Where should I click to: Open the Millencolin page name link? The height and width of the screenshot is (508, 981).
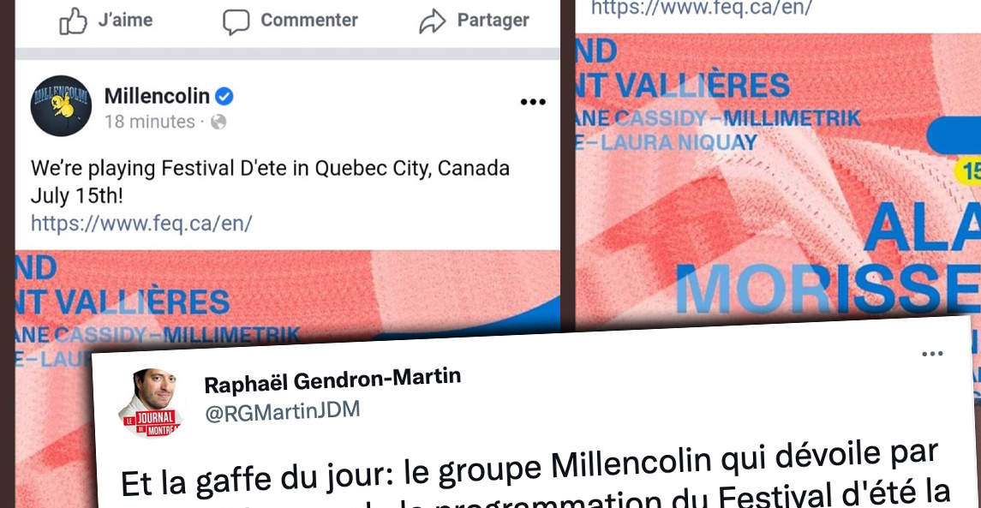[157, 96]
